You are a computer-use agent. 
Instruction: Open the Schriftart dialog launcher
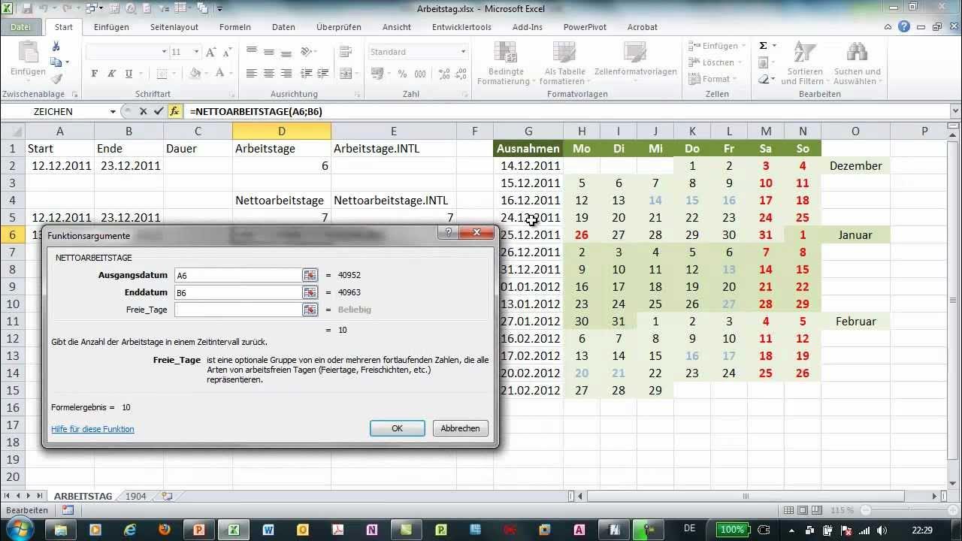coord(231,95)
